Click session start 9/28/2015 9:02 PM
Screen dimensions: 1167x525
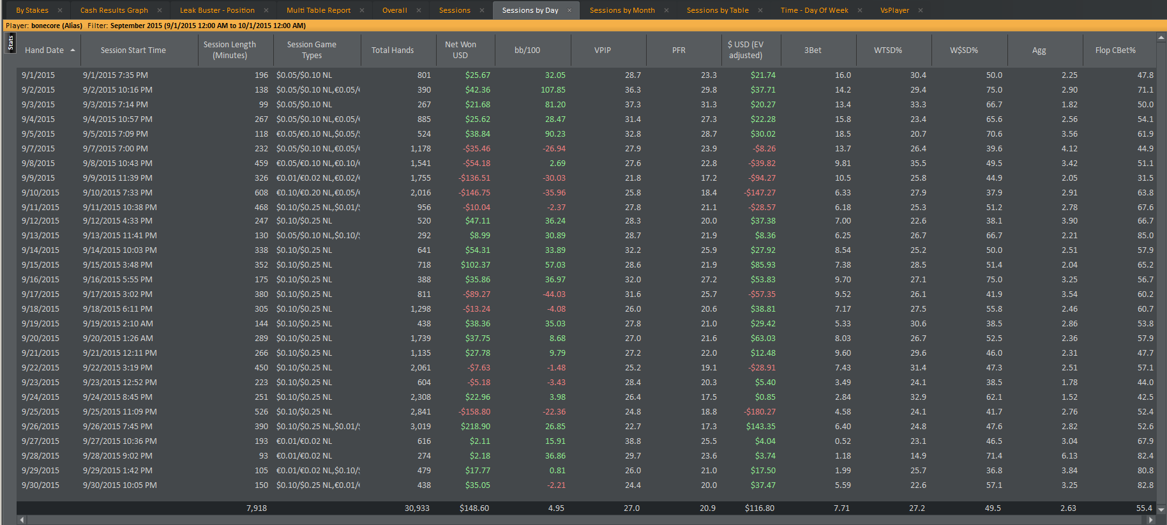[x=117, y=456]
